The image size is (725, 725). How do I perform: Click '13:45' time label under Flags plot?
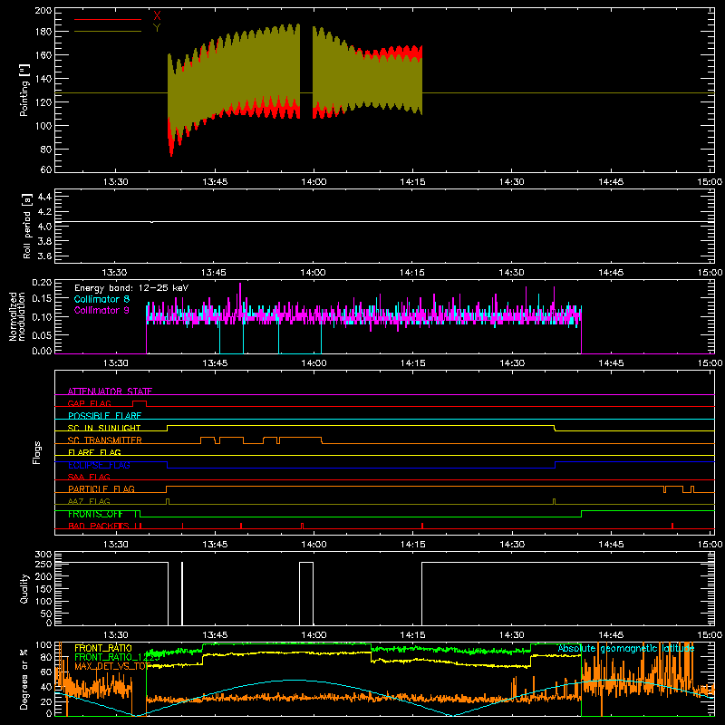coord(215,545)
